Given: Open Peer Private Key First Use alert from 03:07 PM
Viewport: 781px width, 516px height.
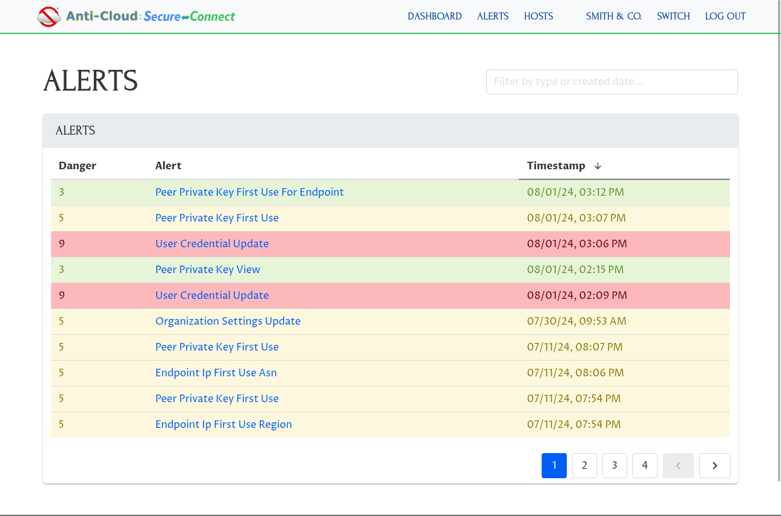Looking at the screenshot, I should point(217,218).
